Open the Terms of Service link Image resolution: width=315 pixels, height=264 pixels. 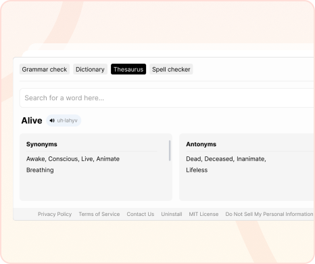click(x=99, y=214)
